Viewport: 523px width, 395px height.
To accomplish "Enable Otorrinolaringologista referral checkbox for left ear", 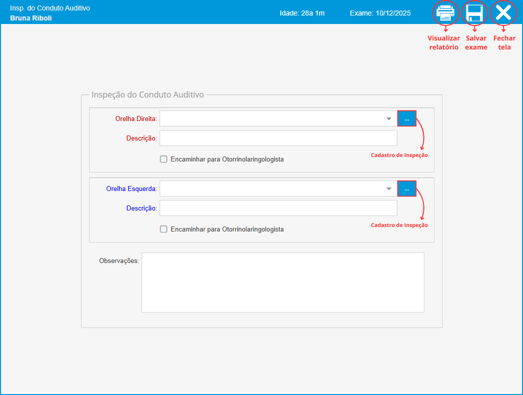I will 163,229.
